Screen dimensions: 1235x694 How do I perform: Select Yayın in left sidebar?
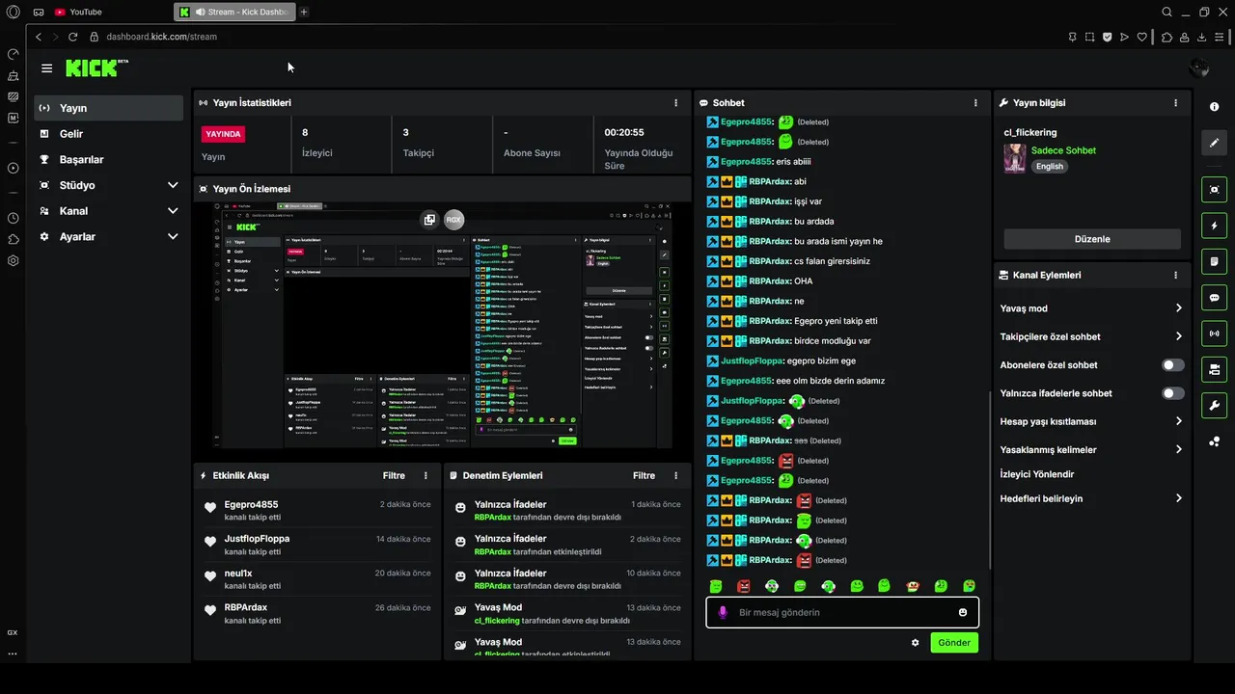(x=108, y=108)
